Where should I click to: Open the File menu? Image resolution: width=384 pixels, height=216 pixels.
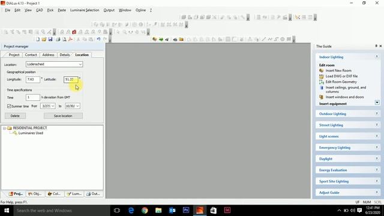8,10
